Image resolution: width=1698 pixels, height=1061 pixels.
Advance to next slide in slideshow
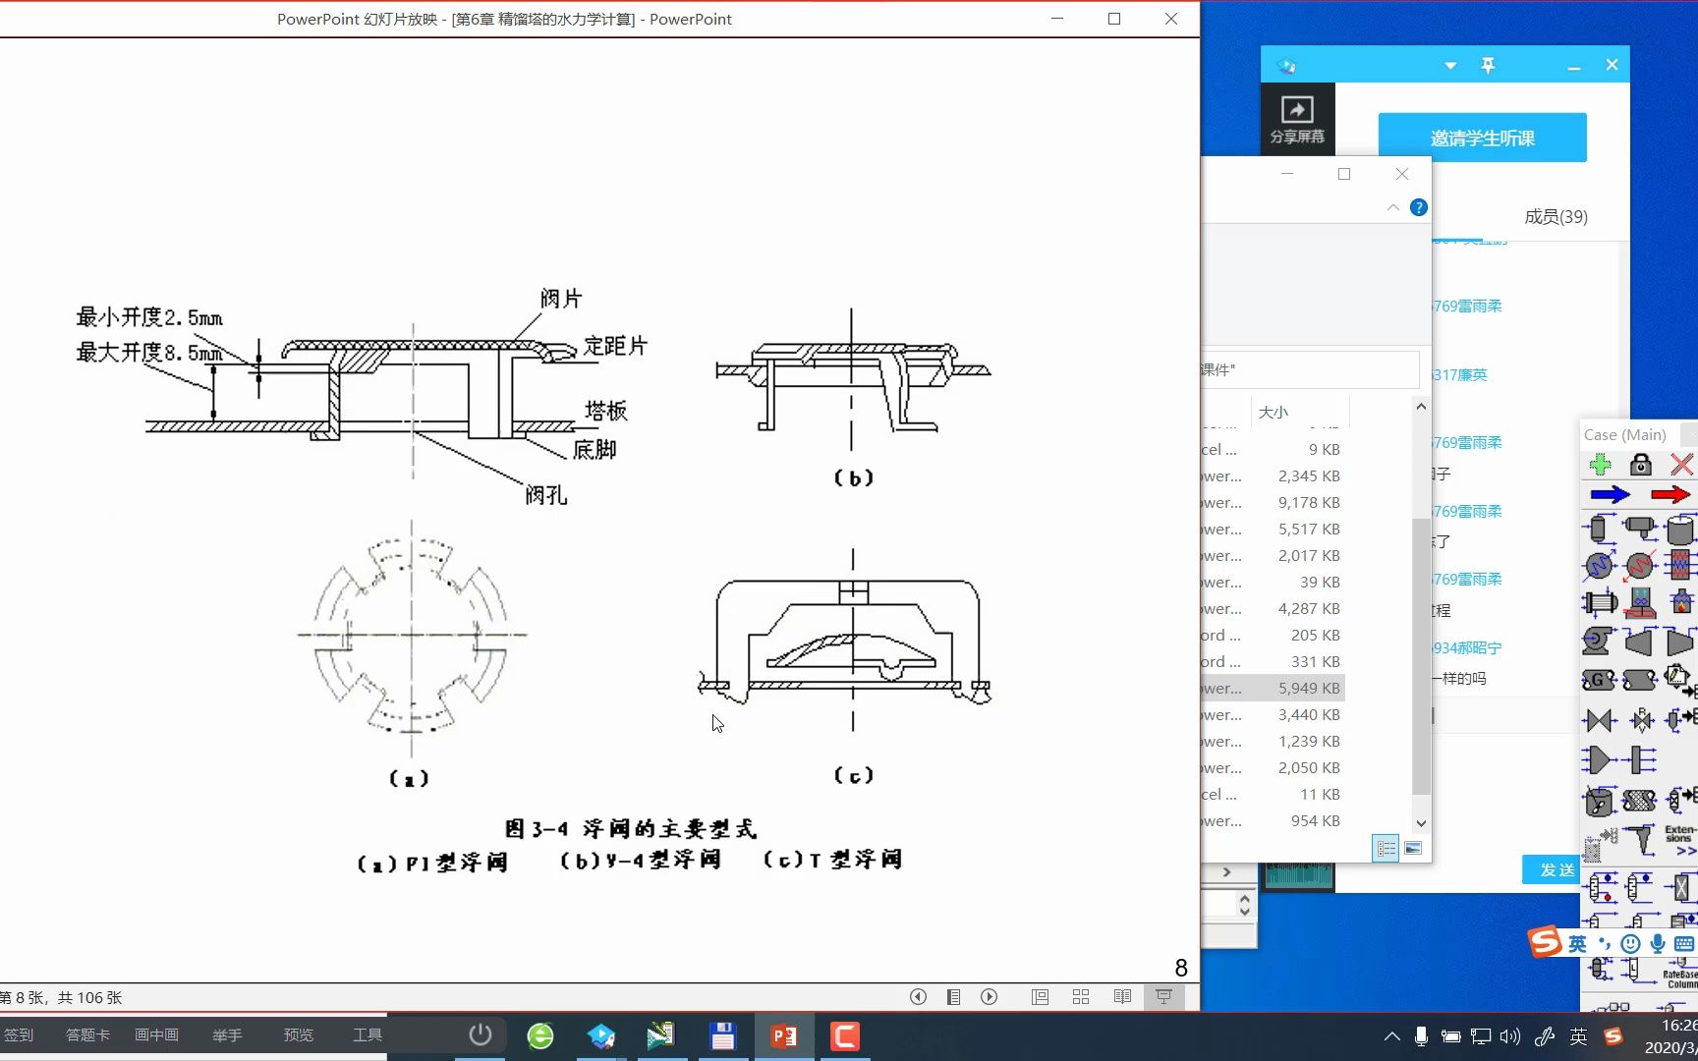point(990,997)
